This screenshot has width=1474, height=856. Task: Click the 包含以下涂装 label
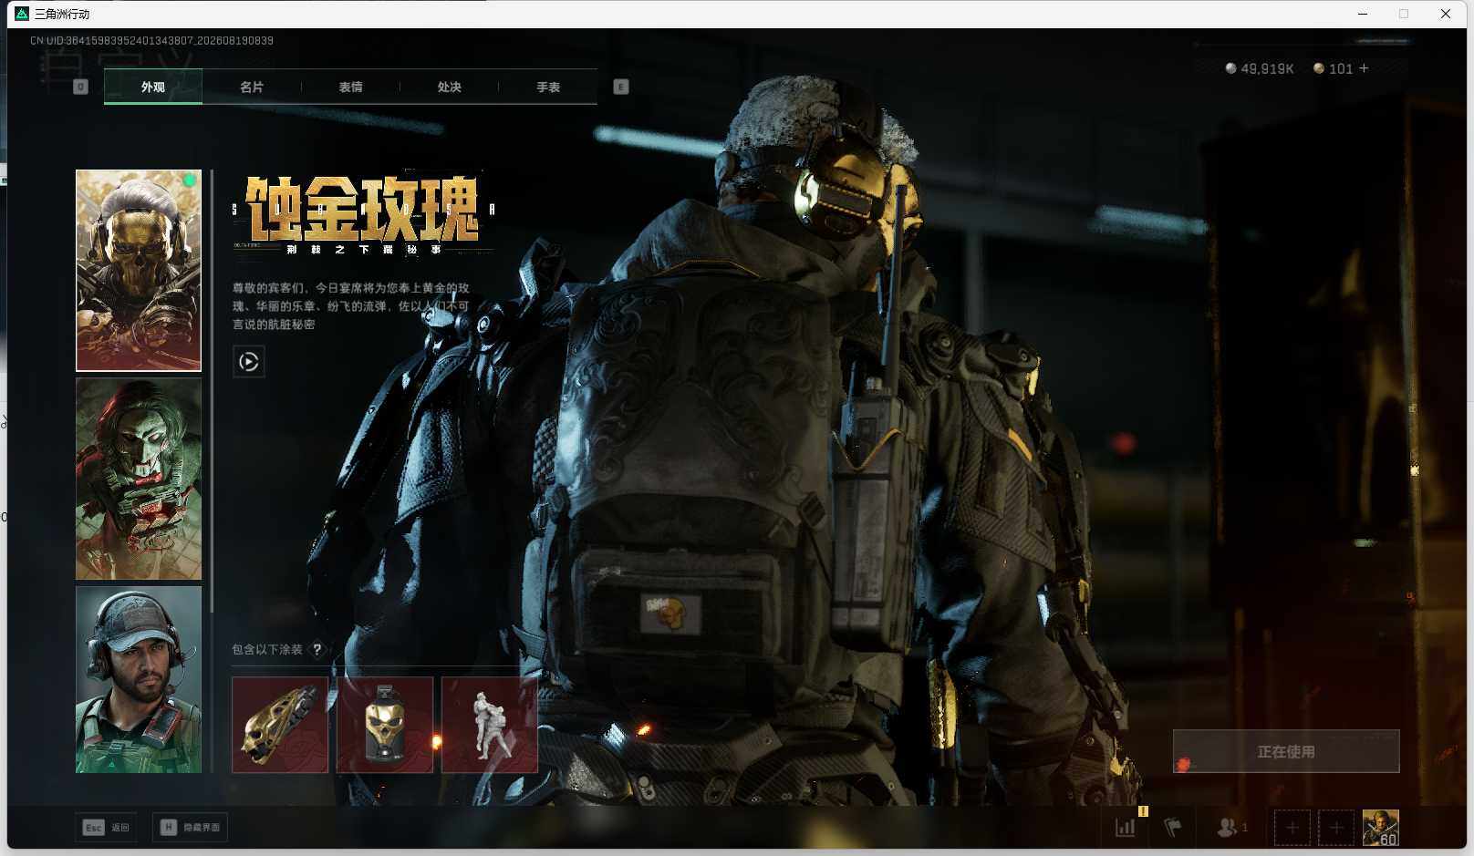266,649
